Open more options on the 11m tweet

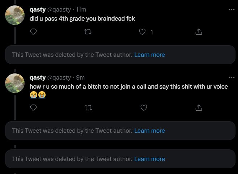point(231,10)
